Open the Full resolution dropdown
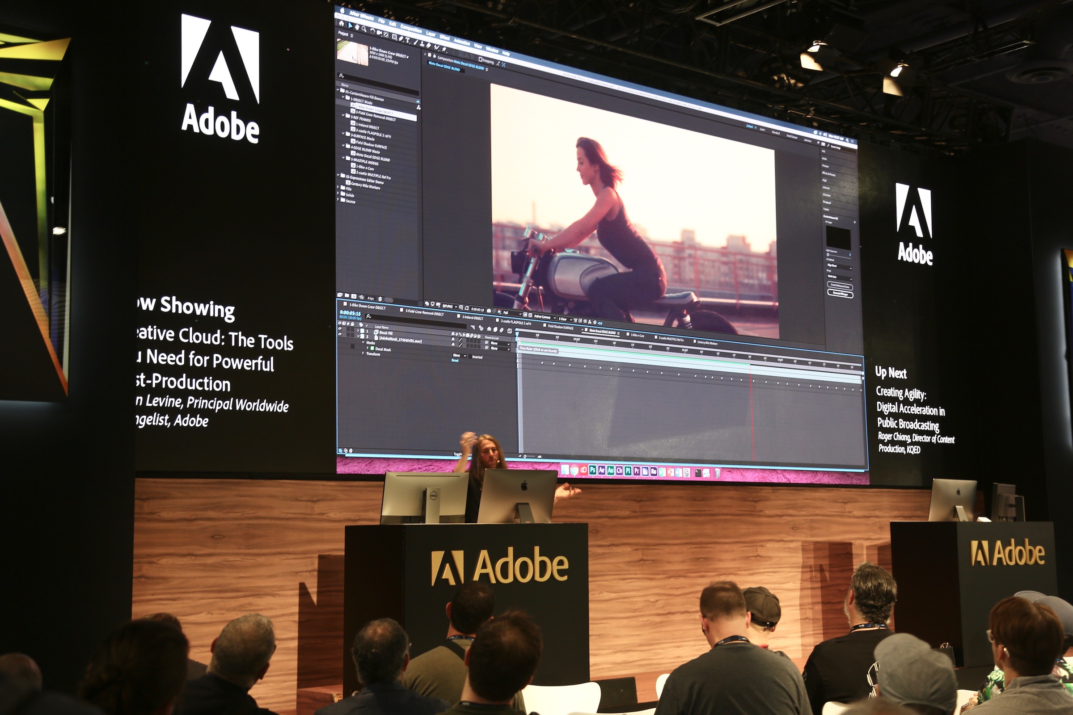Image resolution: width=1073 pixels, height=715 pixels. 512,313
